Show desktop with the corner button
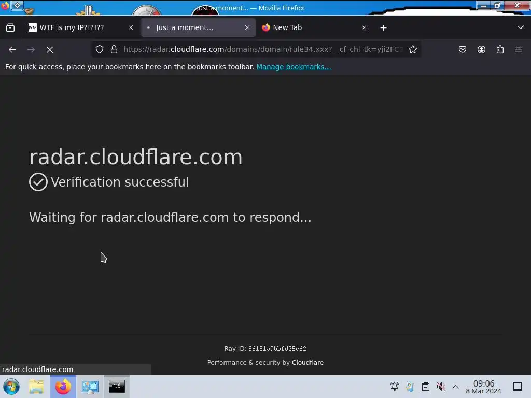Image resolution: width=531 pixels, height=398 pixels. coord(518,387)
